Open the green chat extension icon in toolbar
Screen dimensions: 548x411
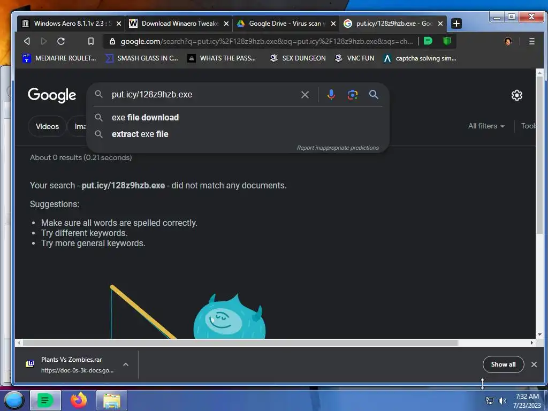tap(428, 41)
